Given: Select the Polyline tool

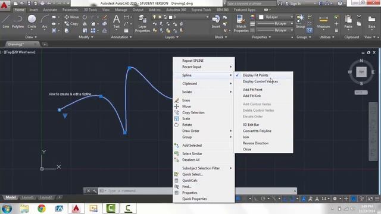Looking at the screenshot, I should click(18, 21).
